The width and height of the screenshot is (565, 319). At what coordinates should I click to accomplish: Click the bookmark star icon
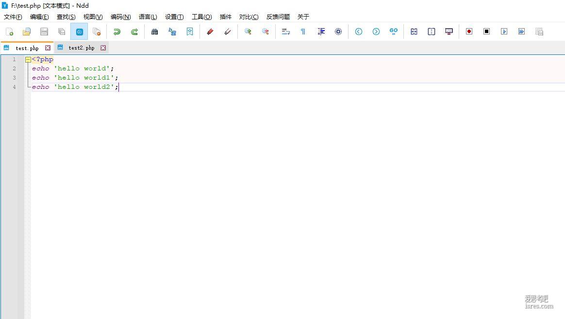tap(189, 32)
